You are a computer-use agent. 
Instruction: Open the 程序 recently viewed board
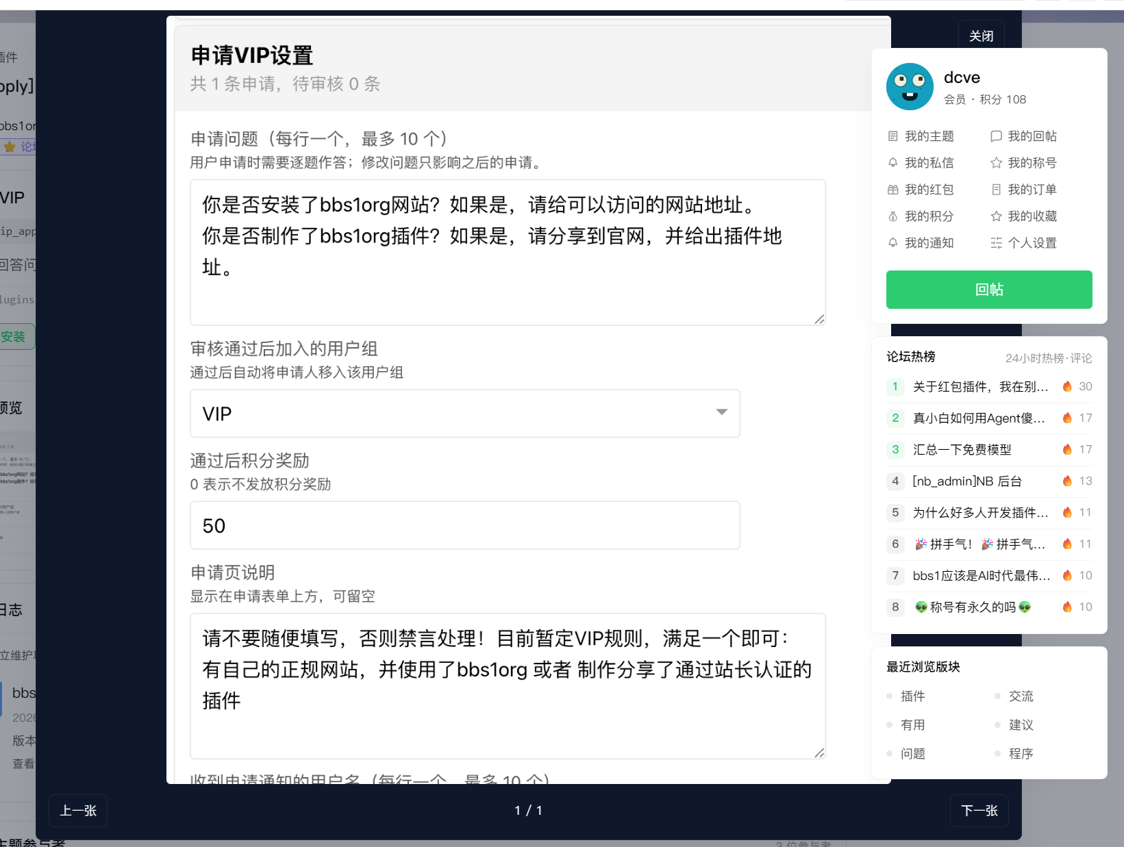point(1021,754)
